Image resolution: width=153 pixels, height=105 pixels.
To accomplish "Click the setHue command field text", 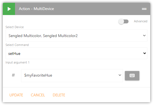I will (x=14, y=53).
